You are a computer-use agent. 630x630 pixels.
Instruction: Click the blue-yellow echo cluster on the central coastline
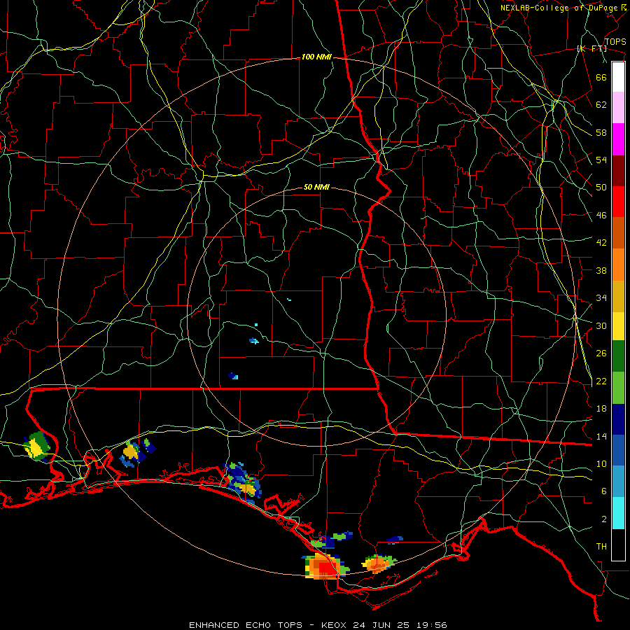(x=244, y=483)
